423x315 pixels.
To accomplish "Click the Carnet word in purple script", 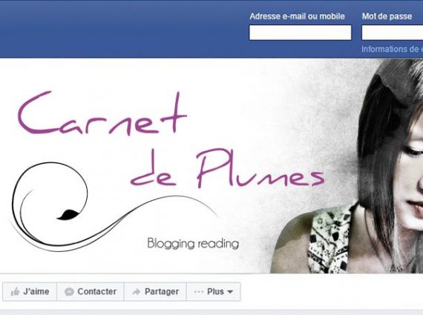I will point(102,113).
